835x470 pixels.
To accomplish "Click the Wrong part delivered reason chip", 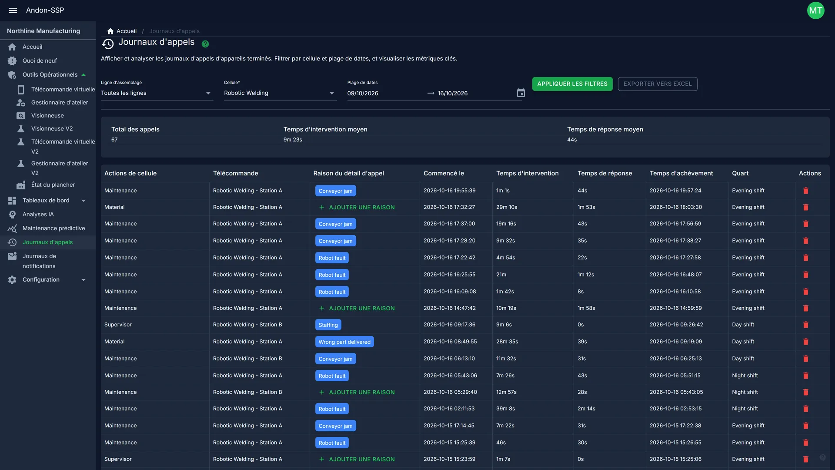I will pyautogui.click(x=344, y=342).
